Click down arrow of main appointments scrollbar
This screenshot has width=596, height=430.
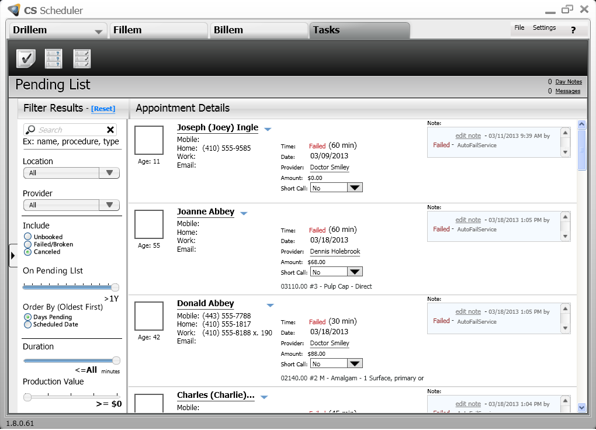click(x=582, y=408)
